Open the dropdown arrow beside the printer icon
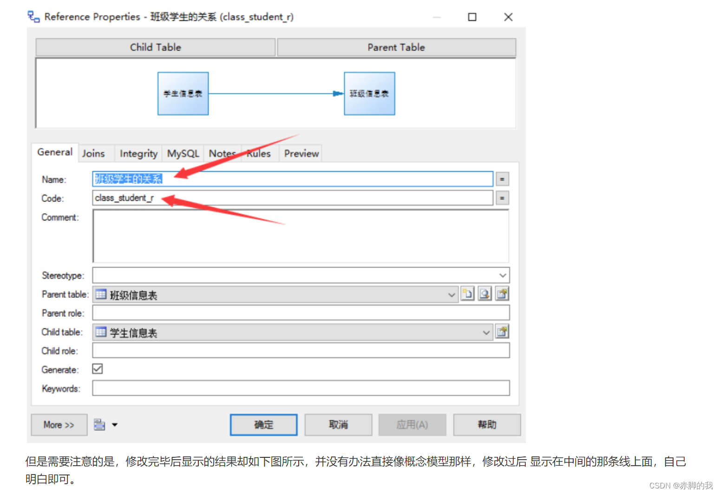The height and width of the screenshot is (494, 720). (115, 424)
